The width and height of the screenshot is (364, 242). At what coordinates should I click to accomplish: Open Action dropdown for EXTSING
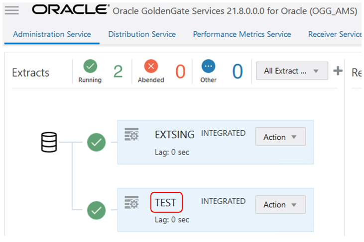point(280,137)
